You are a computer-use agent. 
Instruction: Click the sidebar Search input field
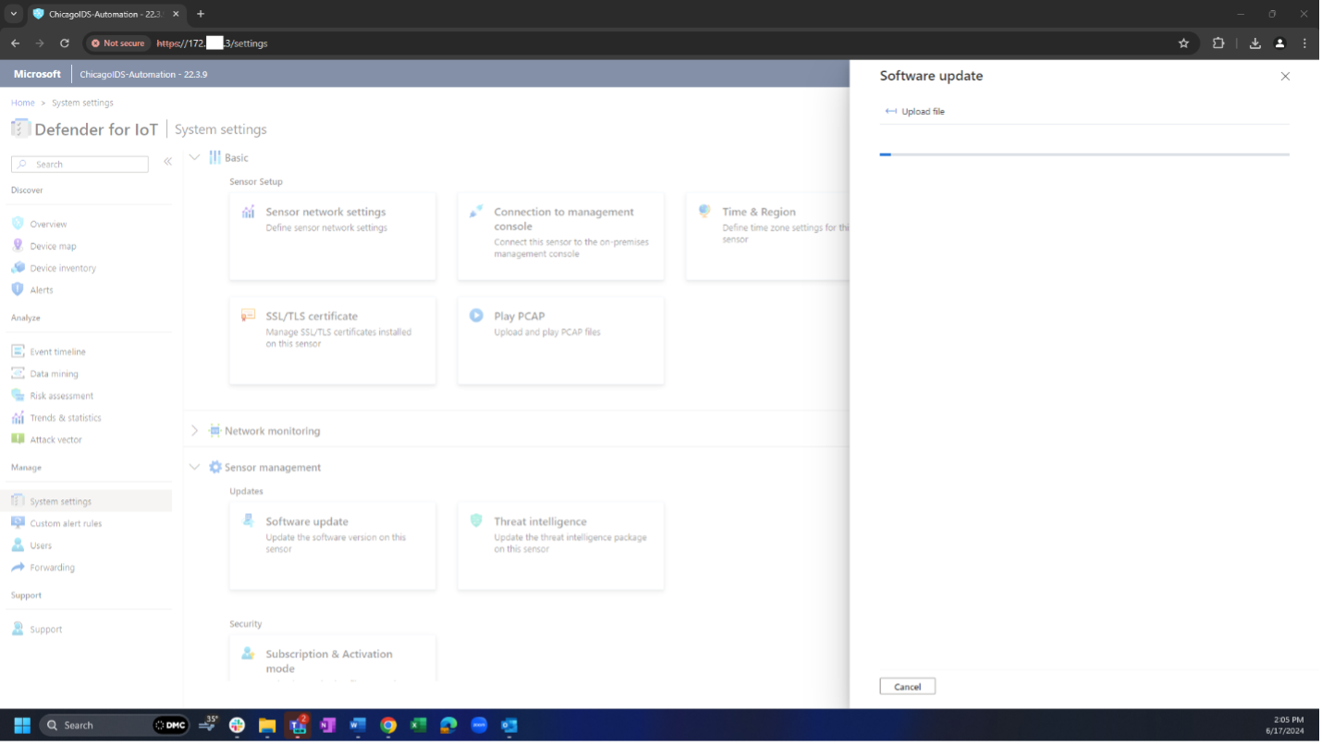(80, 164)
